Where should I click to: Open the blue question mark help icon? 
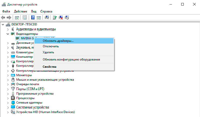(x=33, y=17)
